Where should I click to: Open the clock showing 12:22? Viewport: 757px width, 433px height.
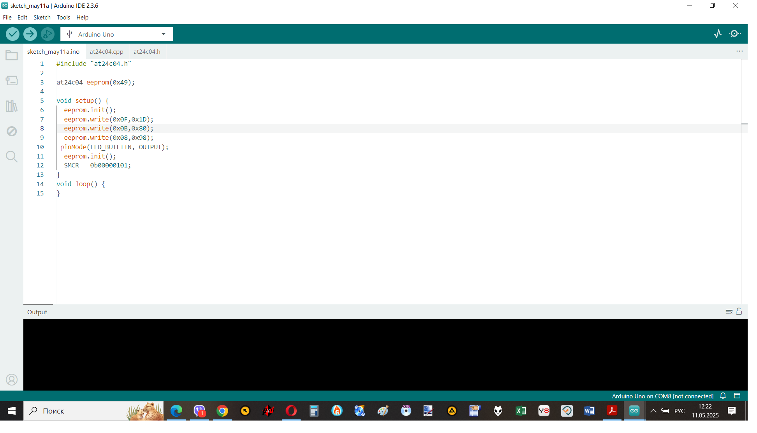point(705,411)
